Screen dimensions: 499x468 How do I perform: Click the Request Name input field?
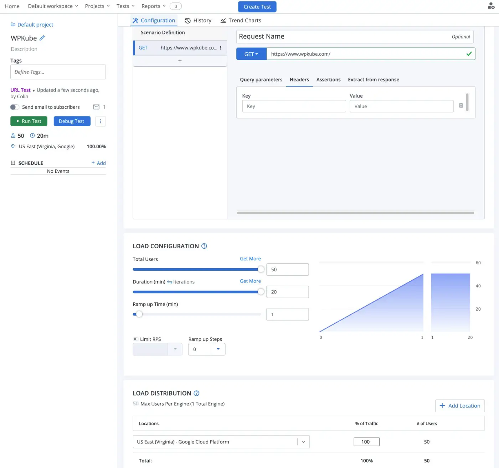point(355,36)
